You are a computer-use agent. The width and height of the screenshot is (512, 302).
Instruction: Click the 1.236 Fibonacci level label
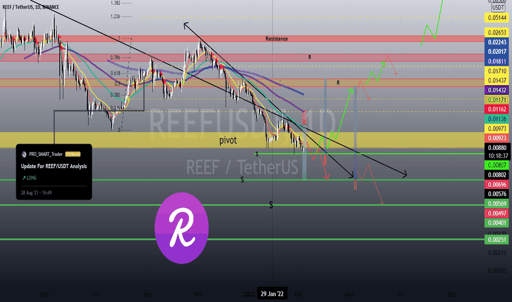[115, 16]
